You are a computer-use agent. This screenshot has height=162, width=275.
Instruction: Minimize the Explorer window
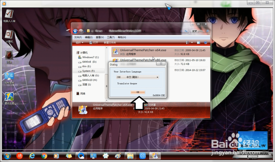(x=193, y=24)
